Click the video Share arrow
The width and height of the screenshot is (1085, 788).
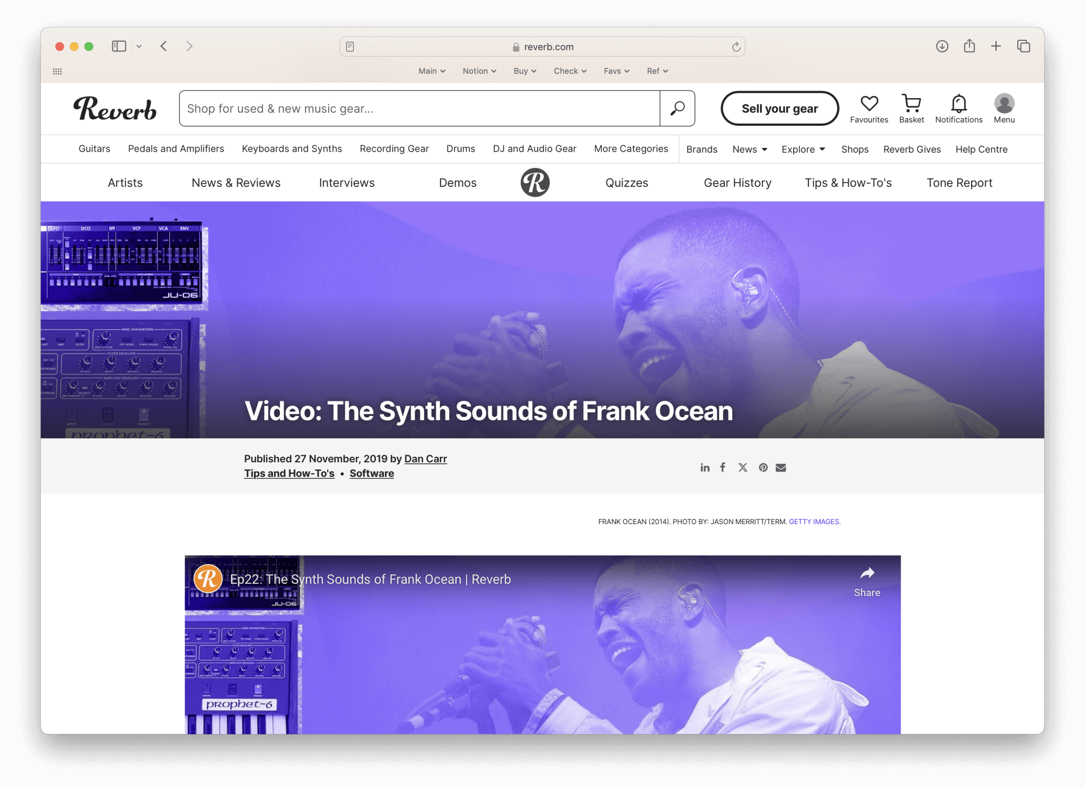867,582
